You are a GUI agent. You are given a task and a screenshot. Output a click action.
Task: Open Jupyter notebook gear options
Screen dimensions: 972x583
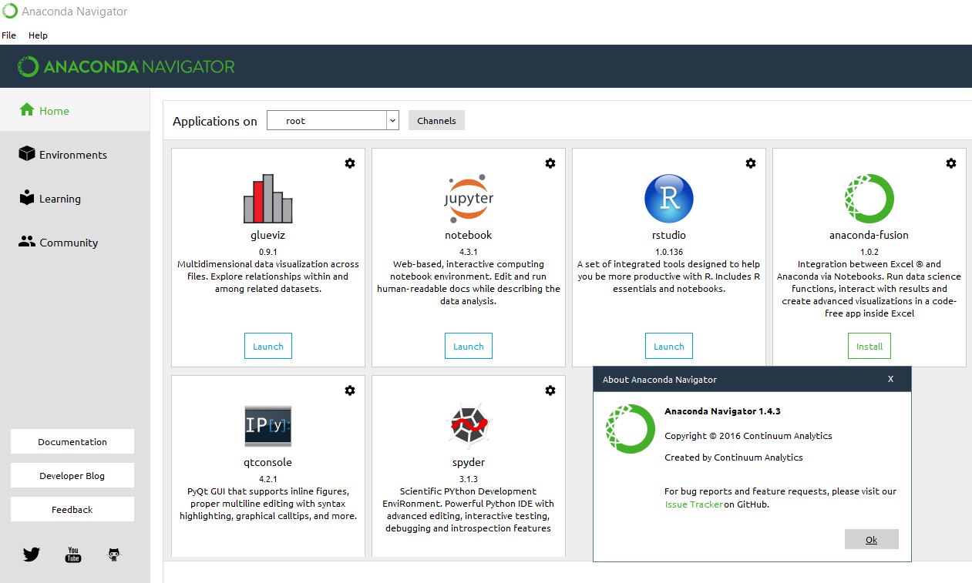click(x=550, y=163)
